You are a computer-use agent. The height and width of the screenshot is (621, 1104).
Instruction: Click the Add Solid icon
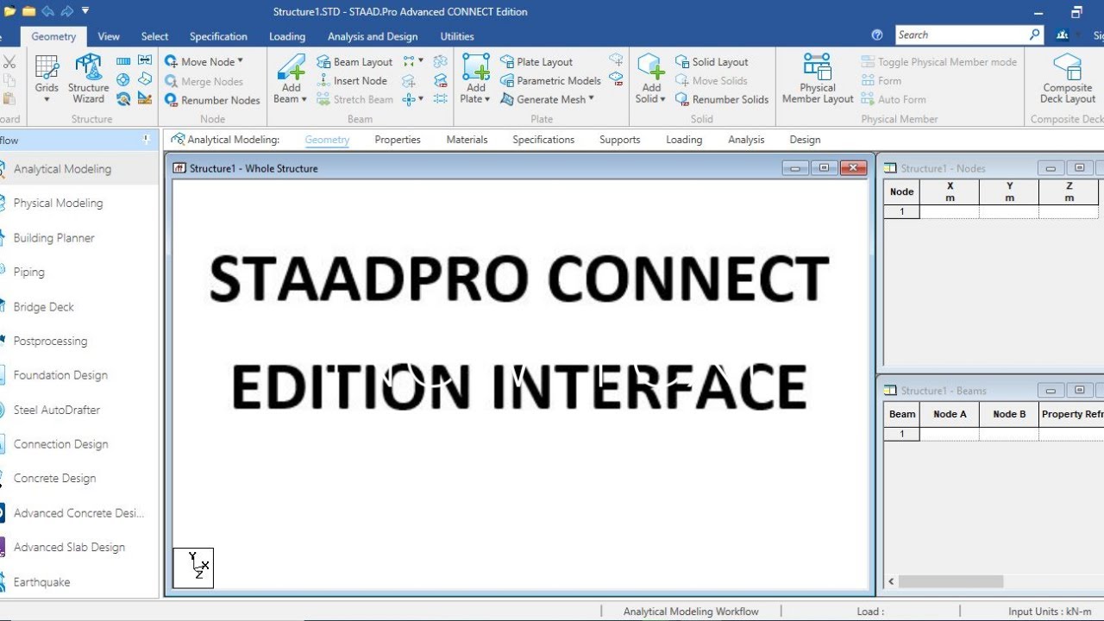[x=651, y=67]
